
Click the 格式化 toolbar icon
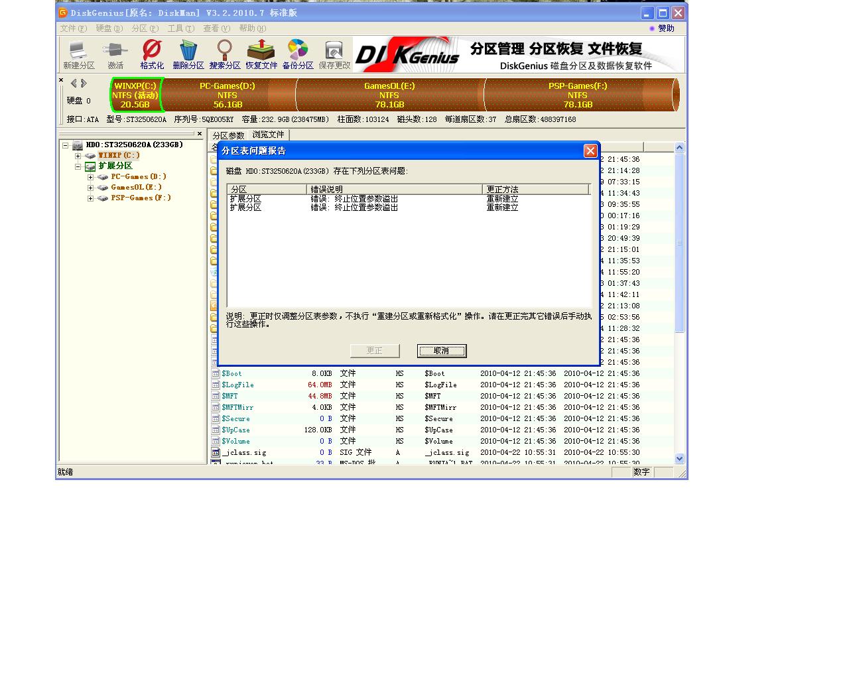[152, 54]
